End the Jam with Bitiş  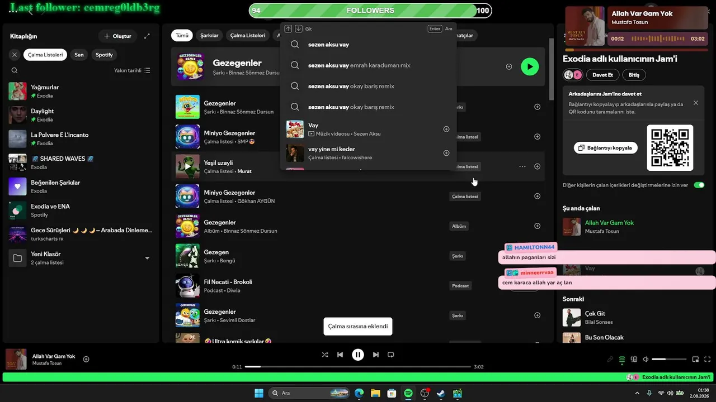[634, 75]
